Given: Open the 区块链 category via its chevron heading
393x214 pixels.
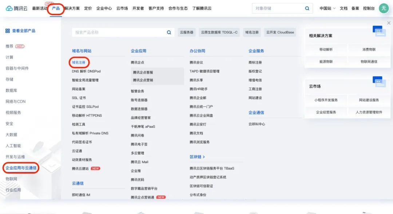Looking at the screenshot, I should [197, 157].
